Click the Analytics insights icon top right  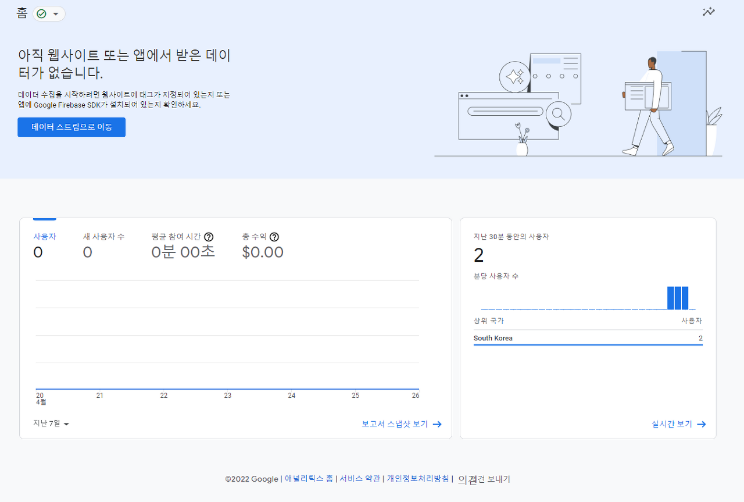click(709, 12)
